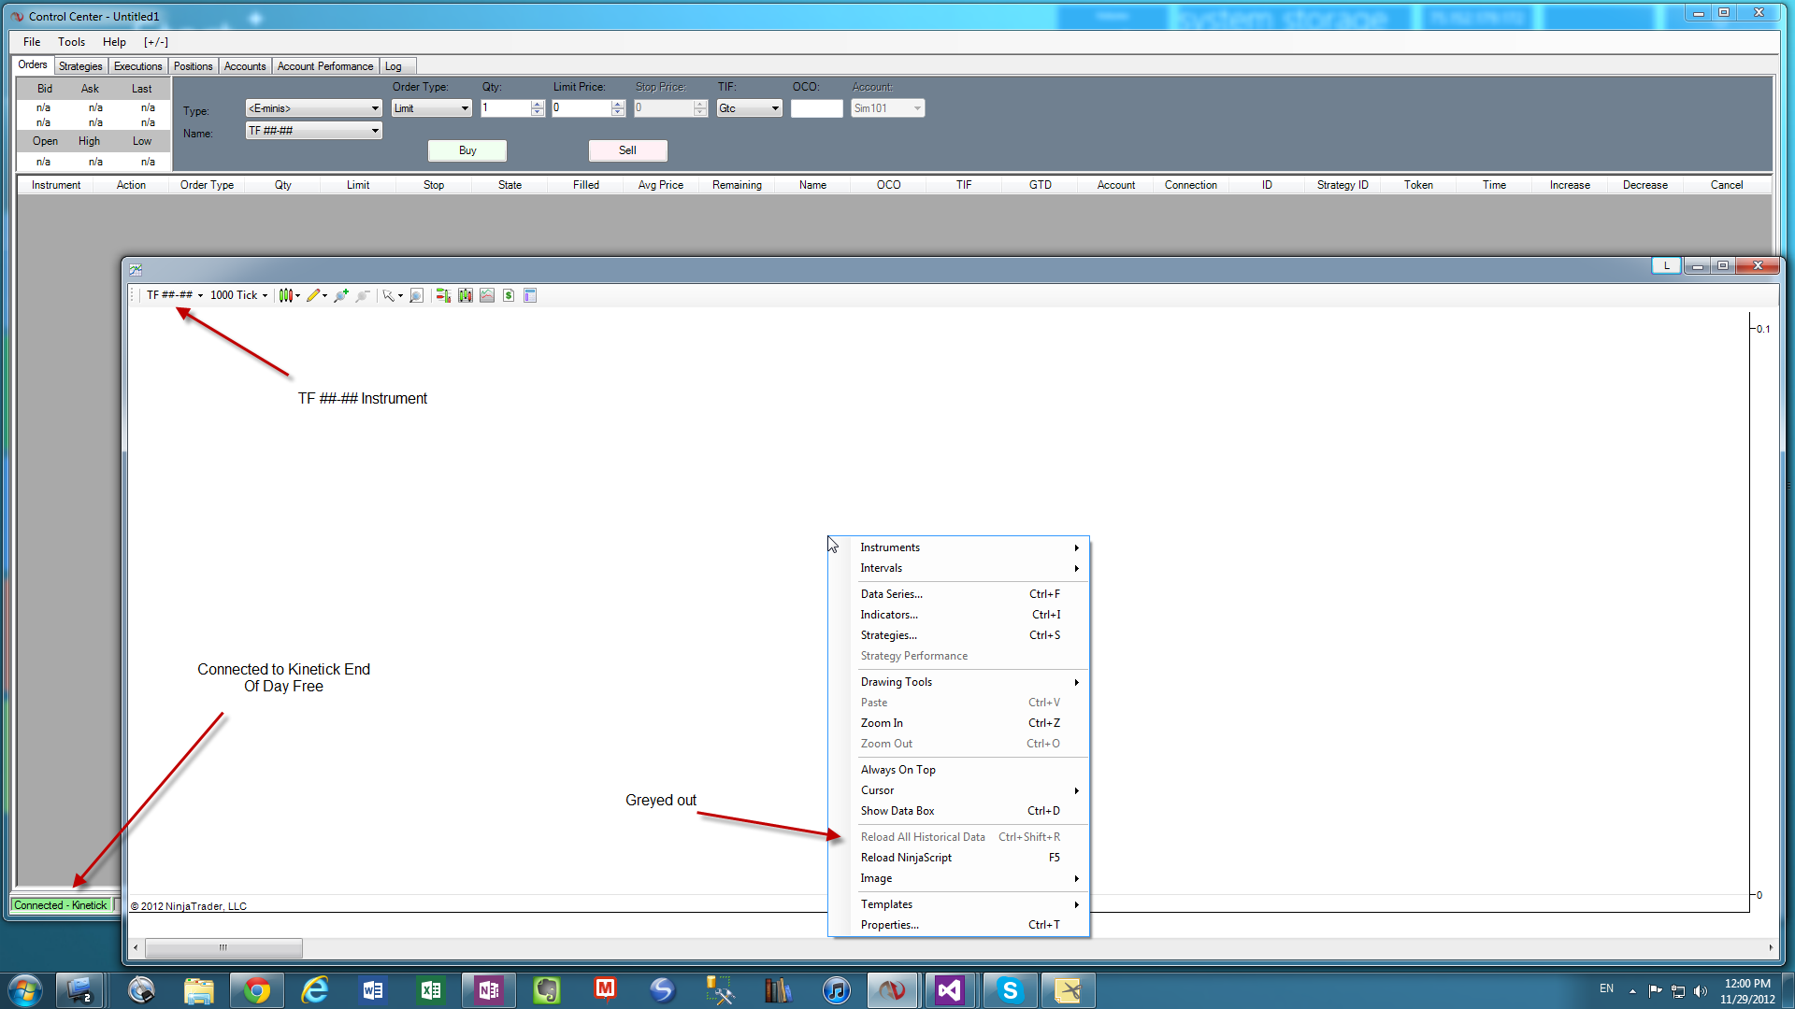
Task: Toggle Always On Top in context menu
Action: click(x=897, y=770)
